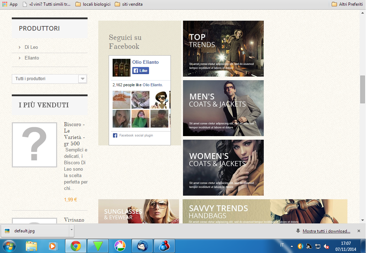Open the Olio Elianto page title link
The width and height of the screenshot is (366, 253).
(145, 62)
